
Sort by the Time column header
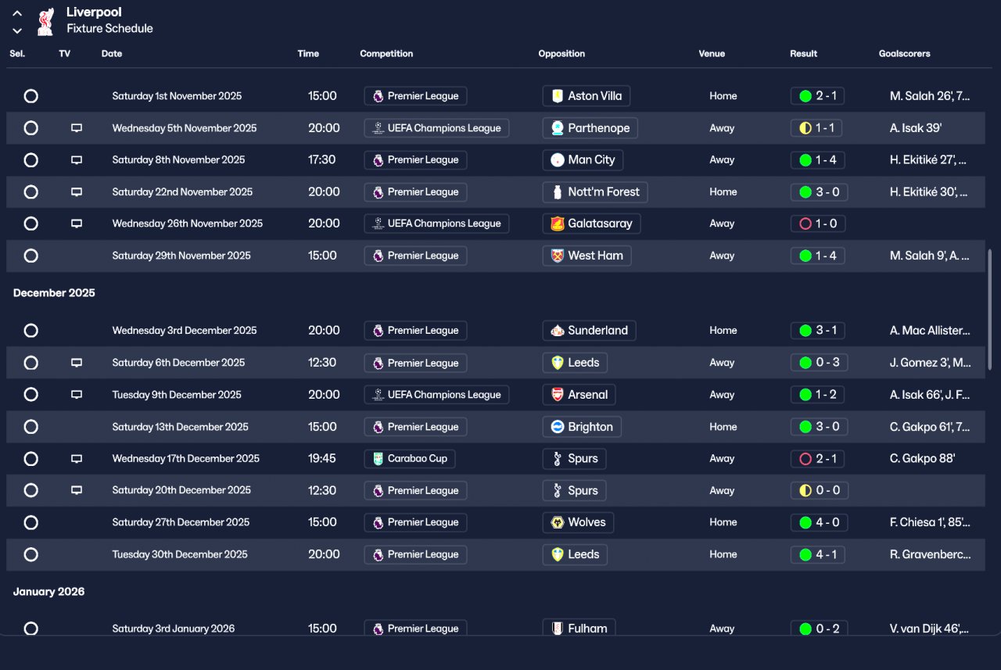coord(308,54)
